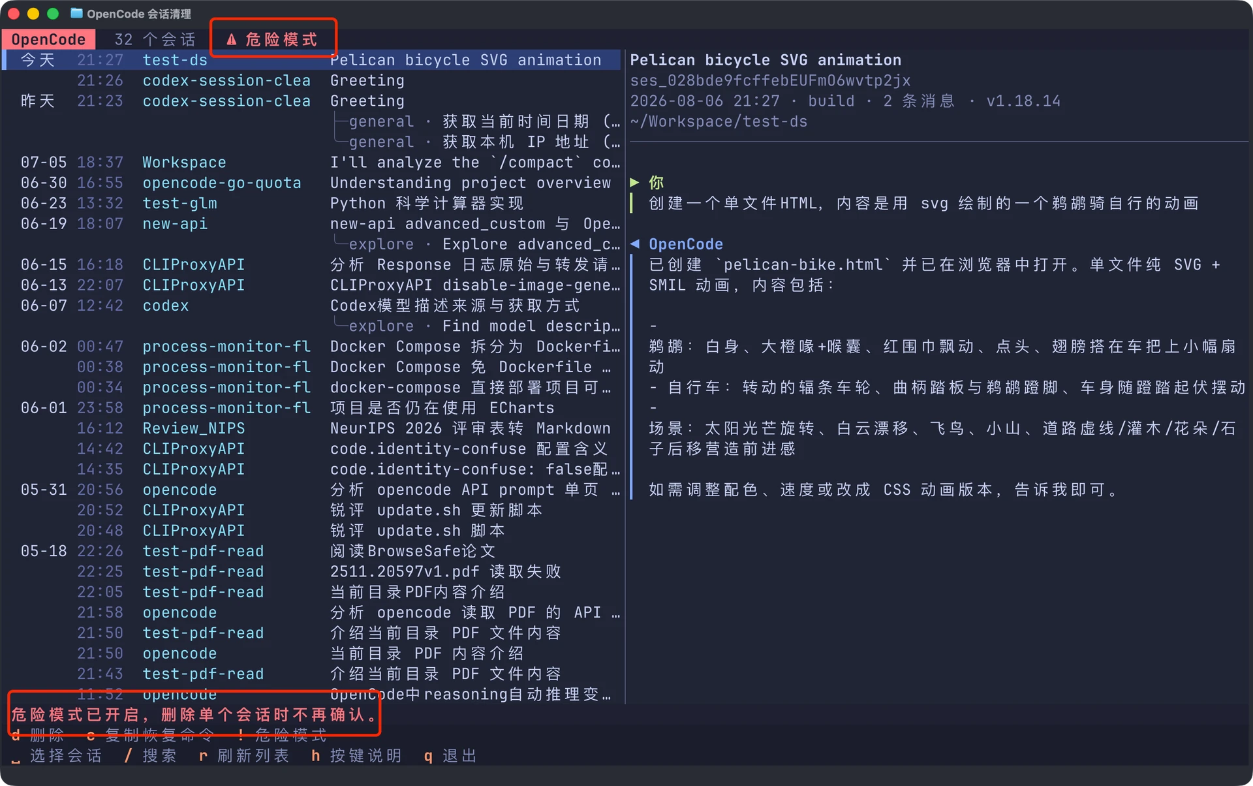1253x786 pixels.
Task: Select the 06-13 22:07 CLIProxyAPI session
Action: [x=311, y=285]
